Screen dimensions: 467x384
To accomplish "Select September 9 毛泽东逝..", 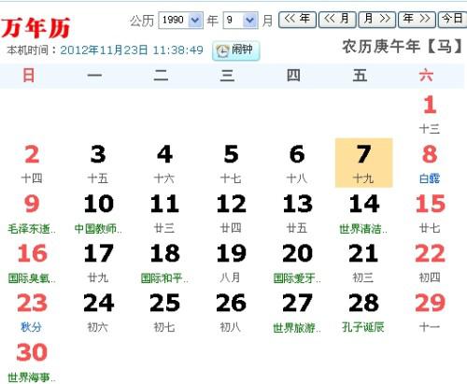I will point(32,213).
